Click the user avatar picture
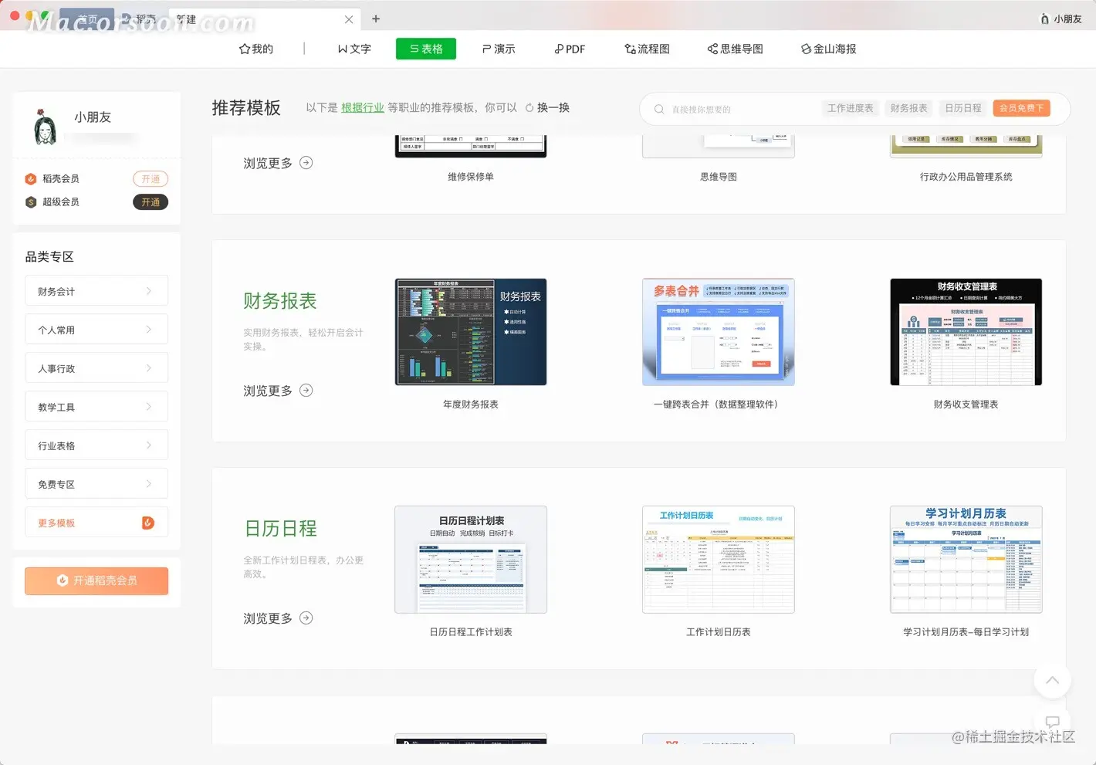The image size is (1096, 765). (46, 127)
